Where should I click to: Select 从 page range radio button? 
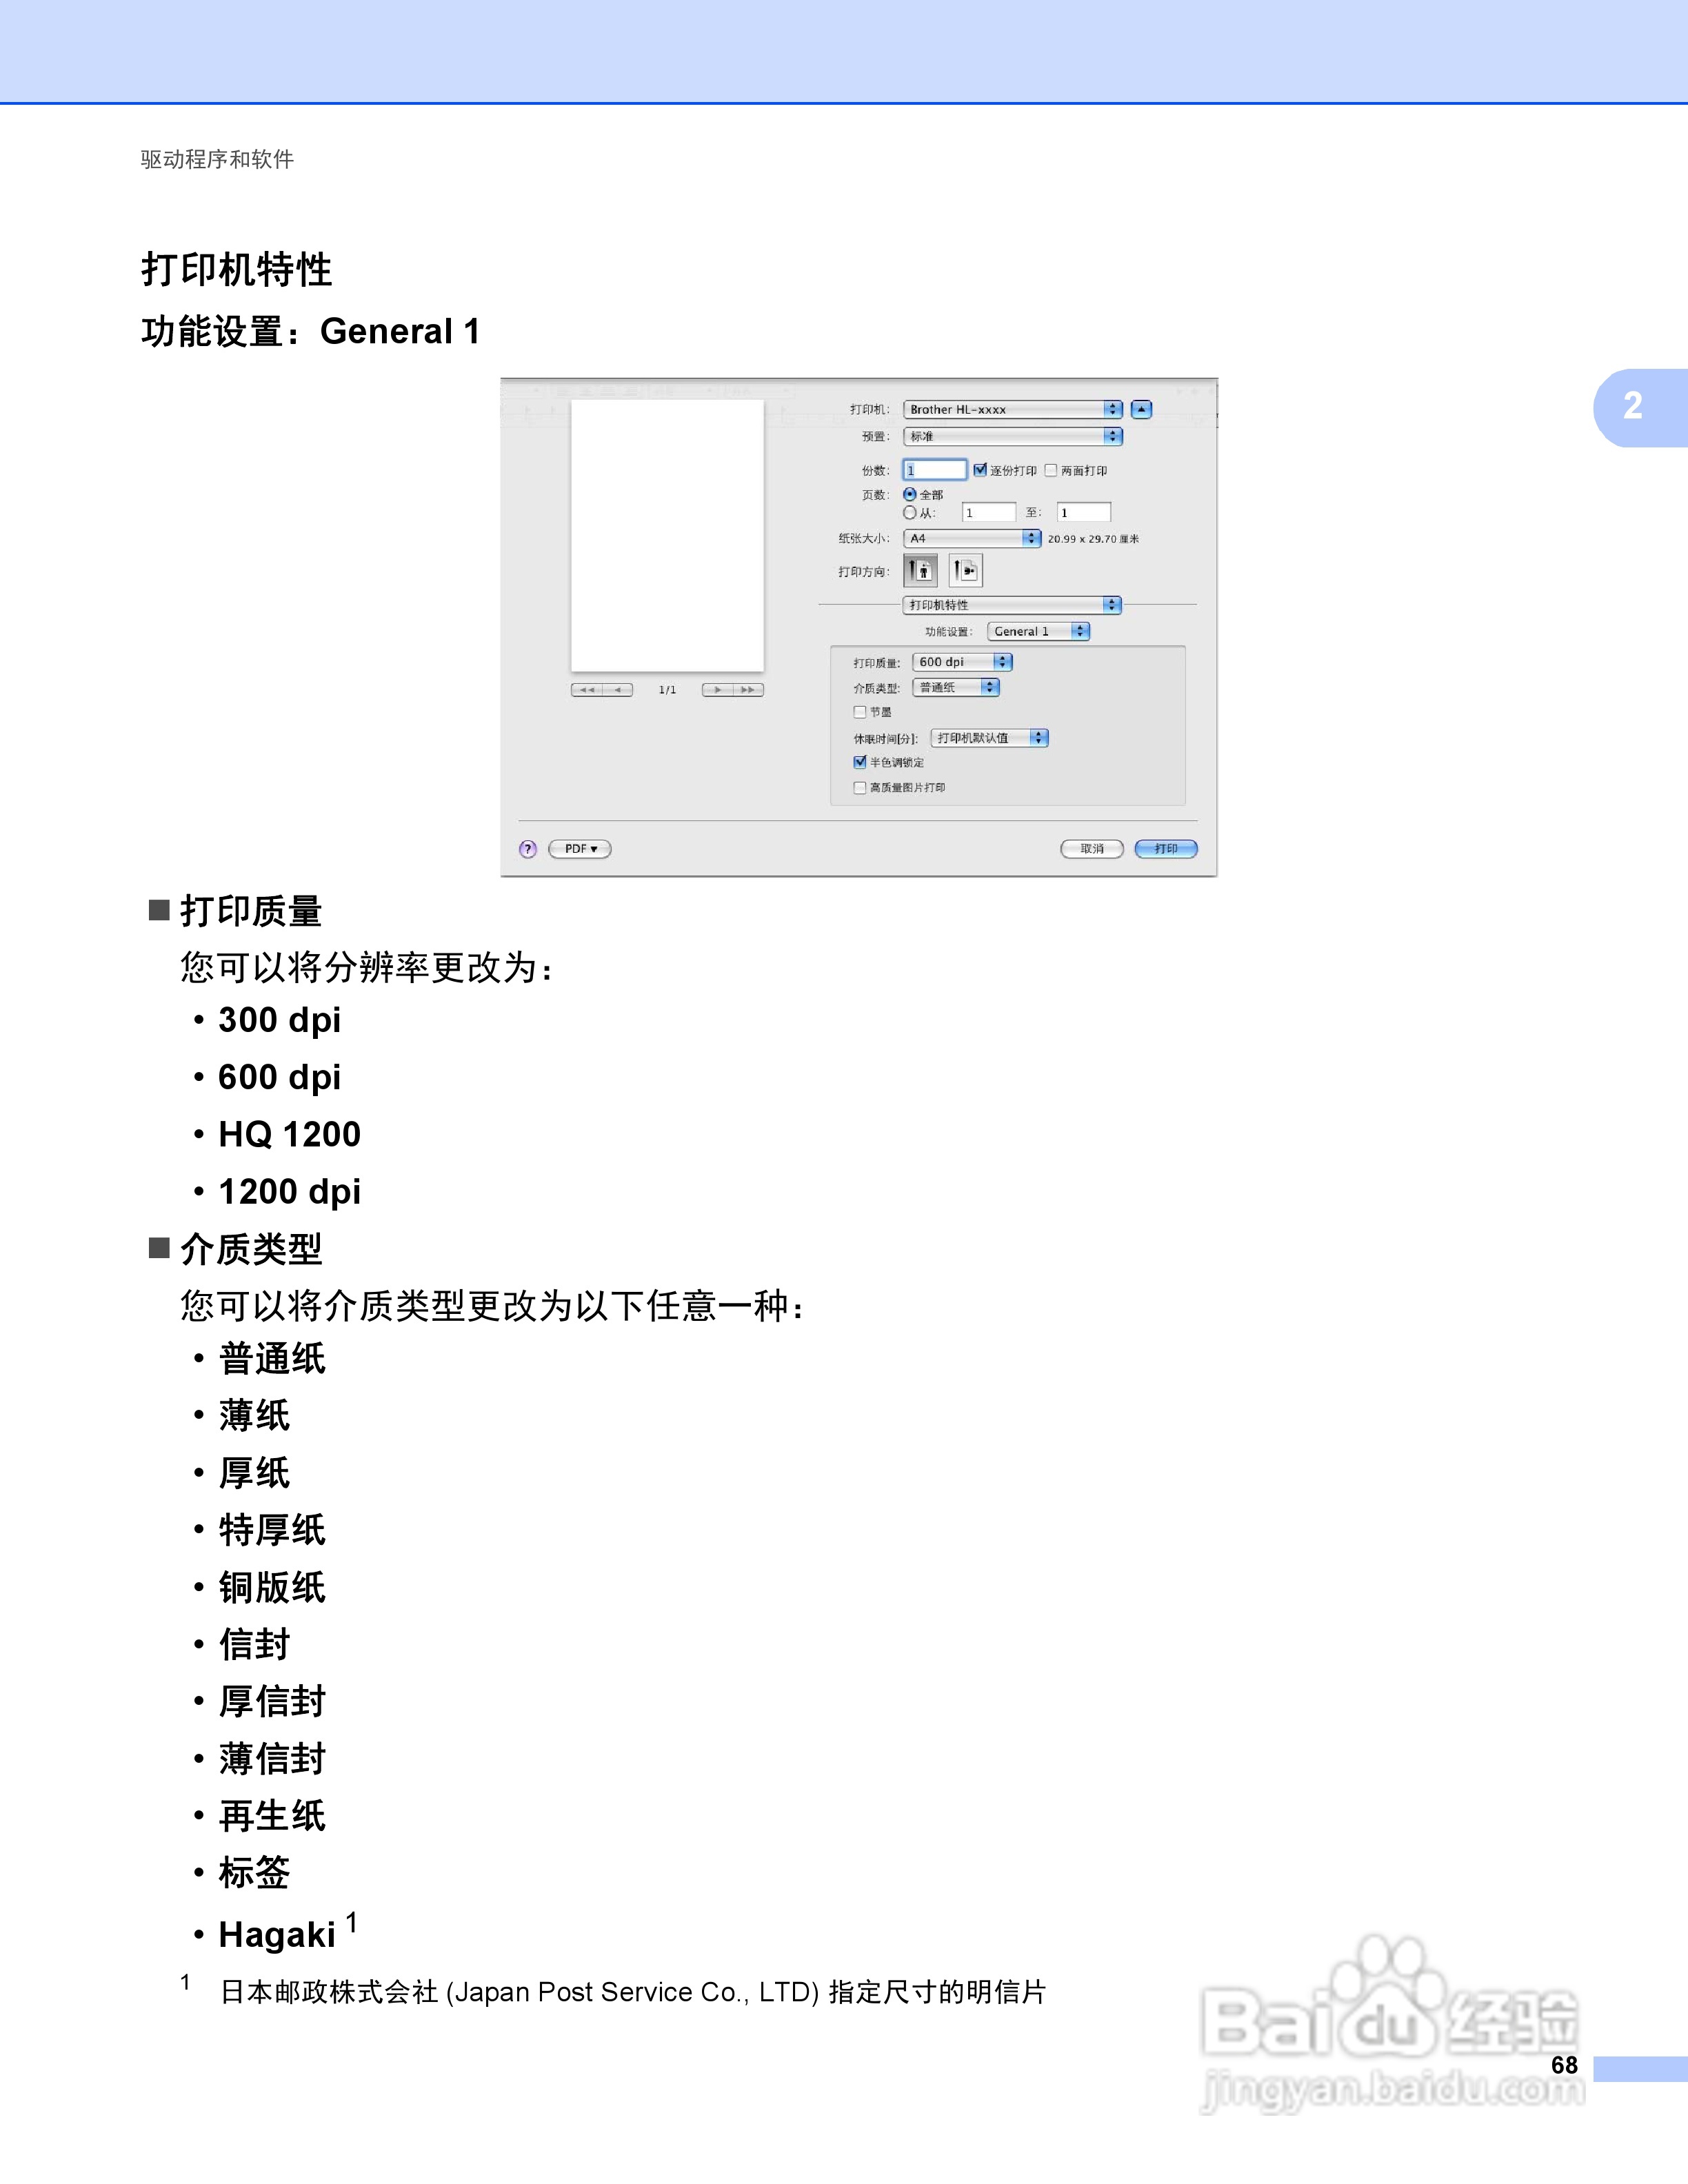pos(910,513)
